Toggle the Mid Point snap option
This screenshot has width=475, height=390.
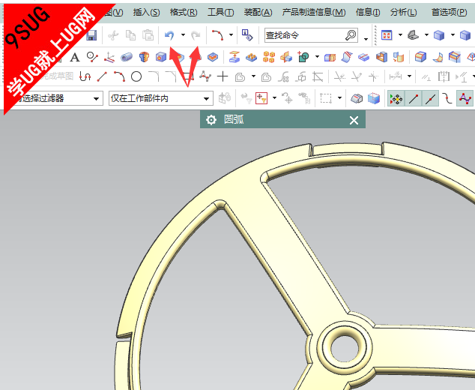pyautogui.click(x=431, y=98)
